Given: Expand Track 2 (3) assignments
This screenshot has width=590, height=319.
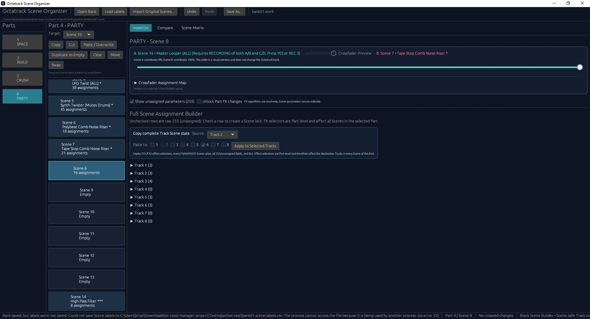Looking at the screenshot, I should point(141,173).
